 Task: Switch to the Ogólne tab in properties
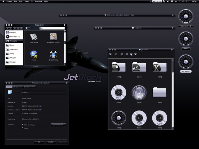(9, 87)
